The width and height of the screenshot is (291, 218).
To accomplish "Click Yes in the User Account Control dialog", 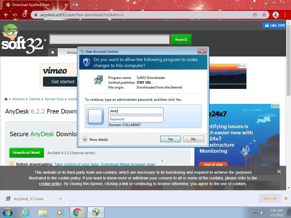I will point(171,139).
